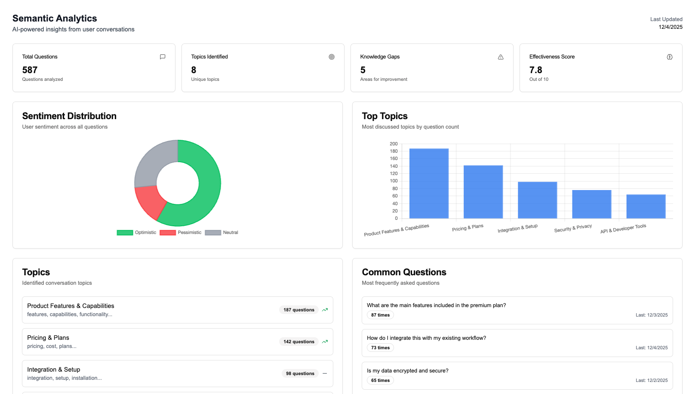The width and height of the screenshot is (695, 394).
Task: Click the speech bubble icon on Total Questions card
Action: (163, 56)
